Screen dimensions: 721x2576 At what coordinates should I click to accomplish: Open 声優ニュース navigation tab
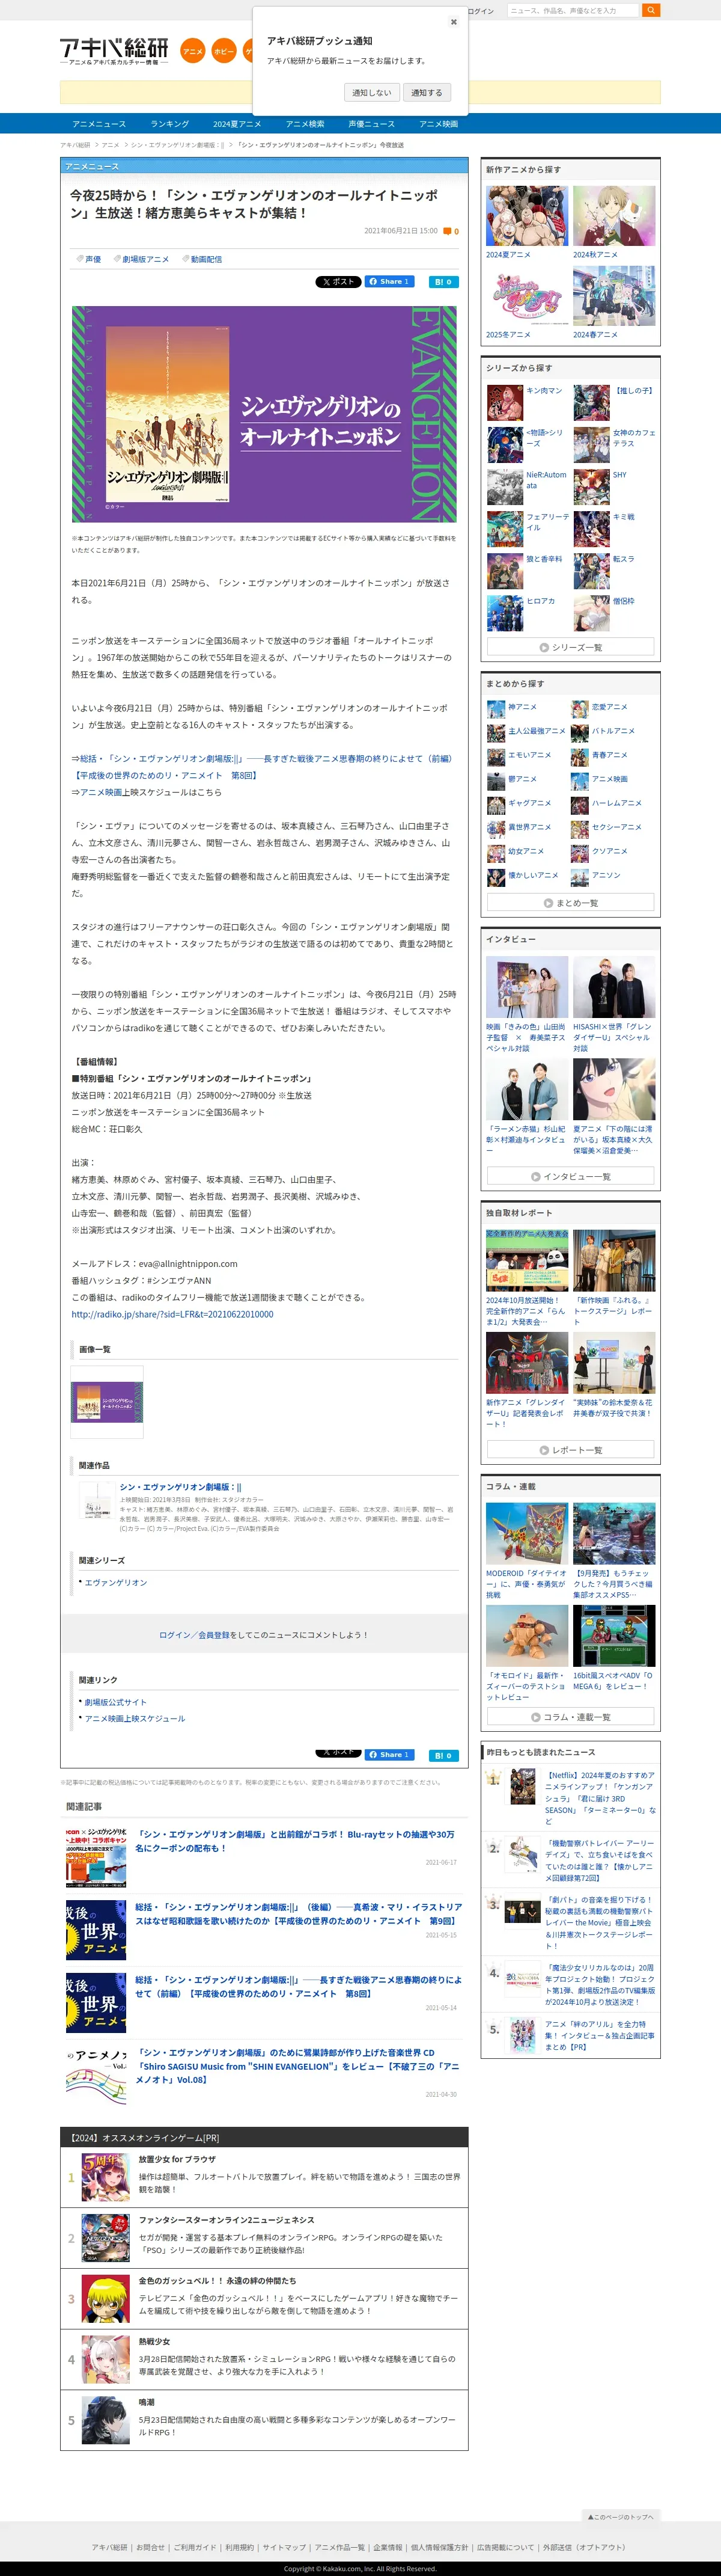click(371, 124)
